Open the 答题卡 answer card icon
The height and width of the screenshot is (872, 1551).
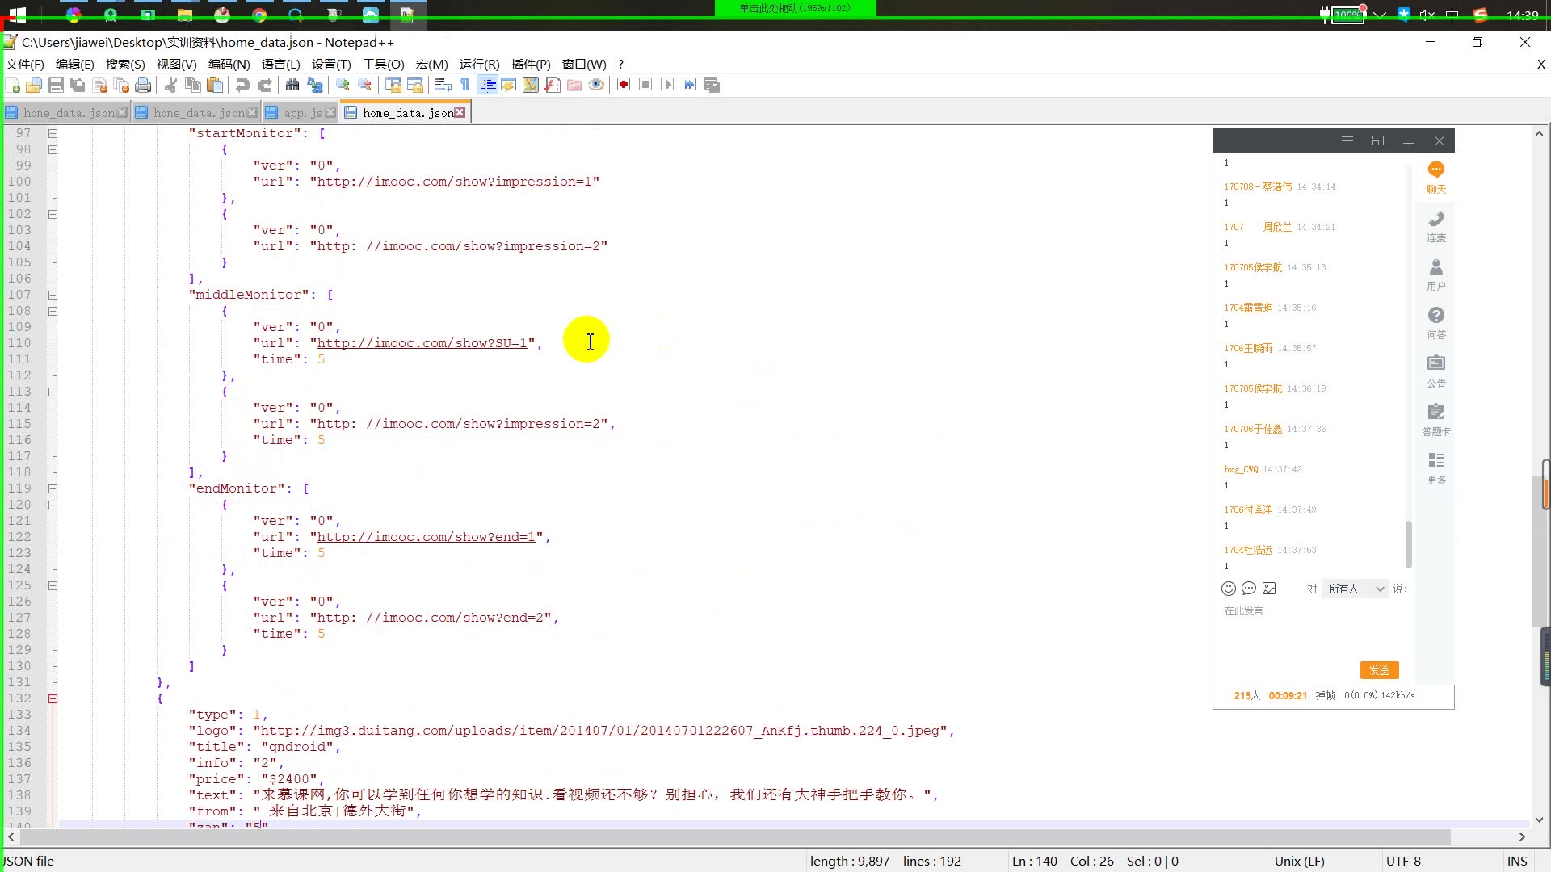1435,420
